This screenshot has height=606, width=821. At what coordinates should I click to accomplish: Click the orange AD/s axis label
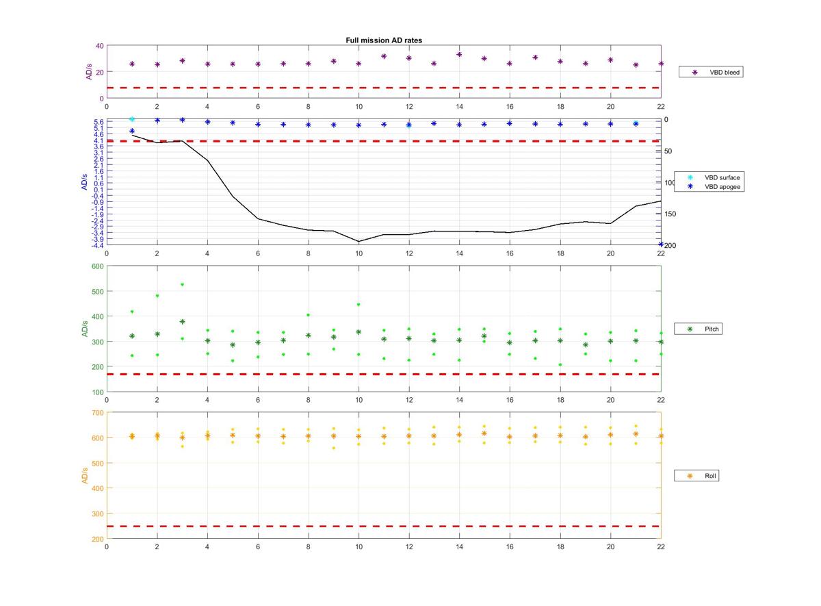coord(86,475)
